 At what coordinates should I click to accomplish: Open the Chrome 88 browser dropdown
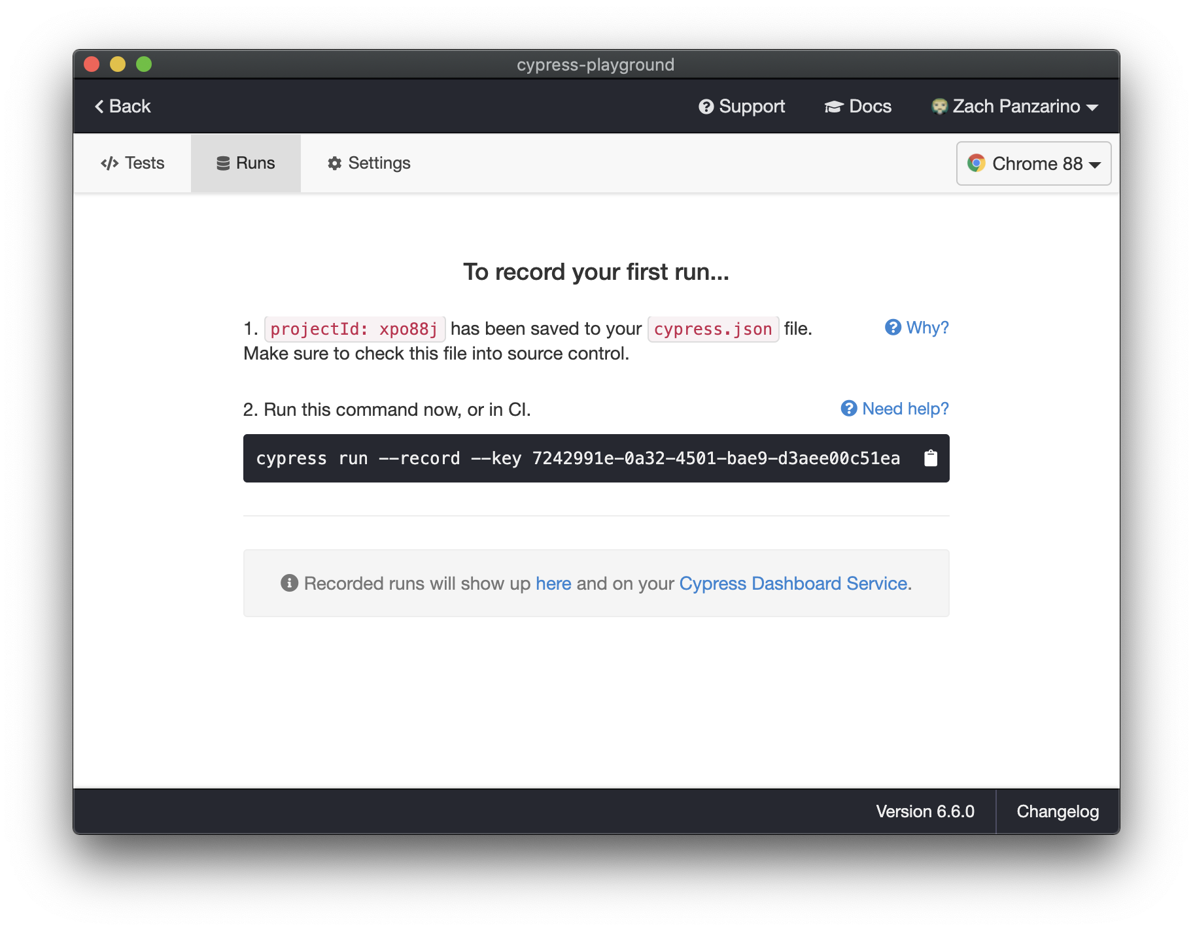1033,163
